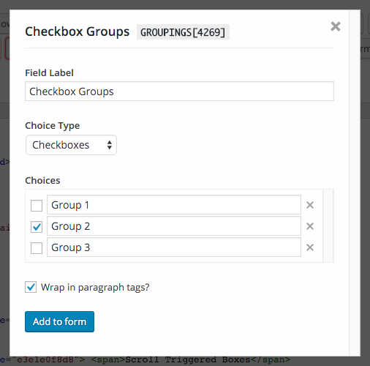
Task: Focus the Field Label input
Action: click(179, 91)
